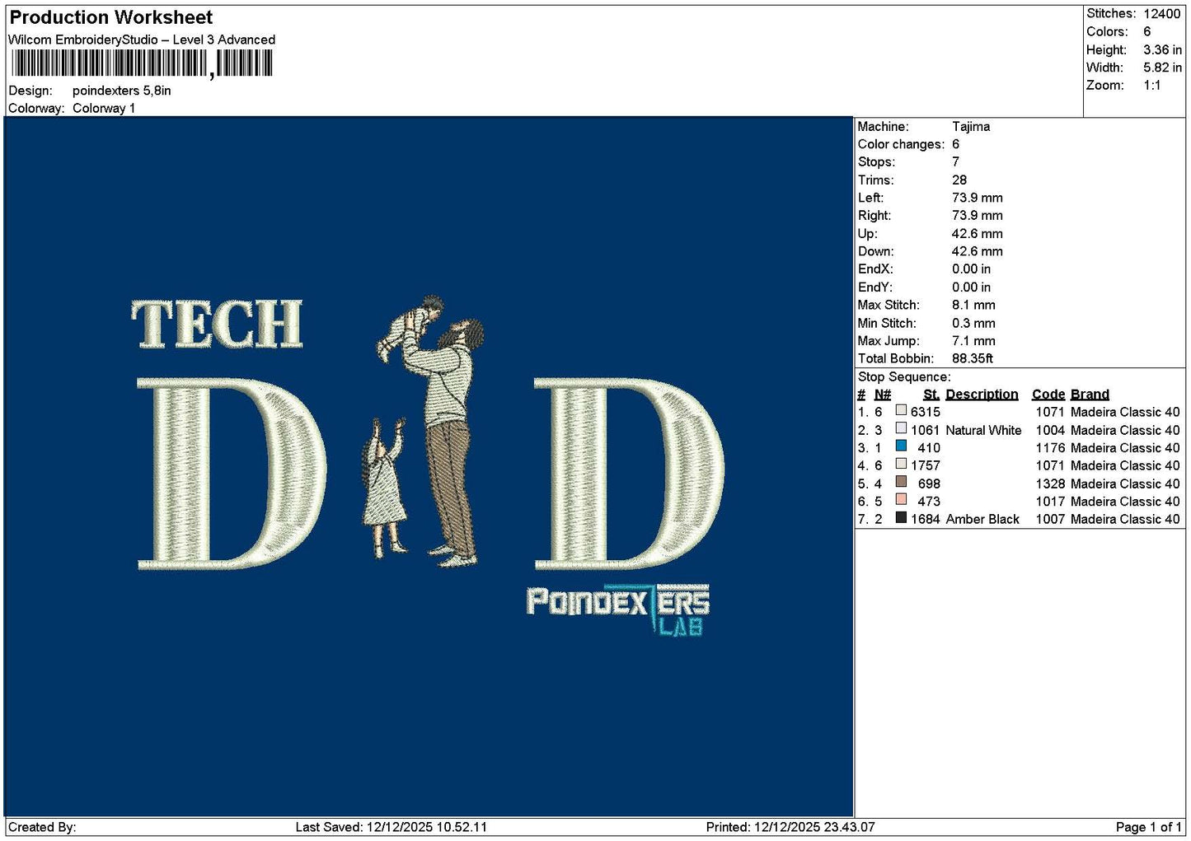
Task: Click the Min Stitch value 0.3 mm
Action: (x=974, y=323)
